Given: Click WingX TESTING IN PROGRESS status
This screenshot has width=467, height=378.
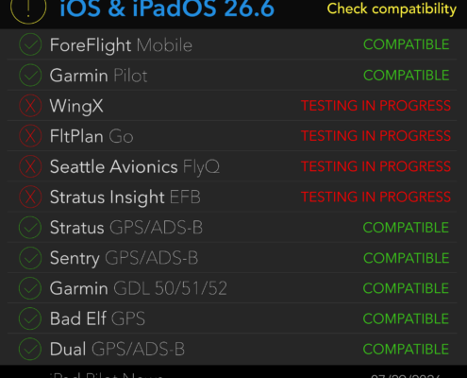Looking at the screenshot, I should (x=375, y=106).
